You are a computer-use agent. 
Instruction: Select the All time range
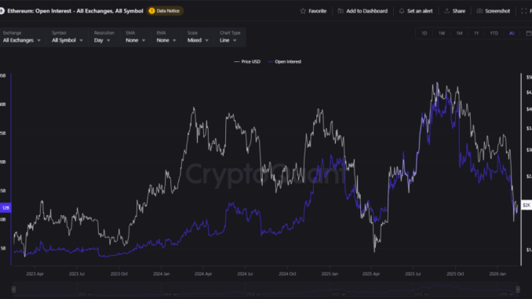point(512,33)
